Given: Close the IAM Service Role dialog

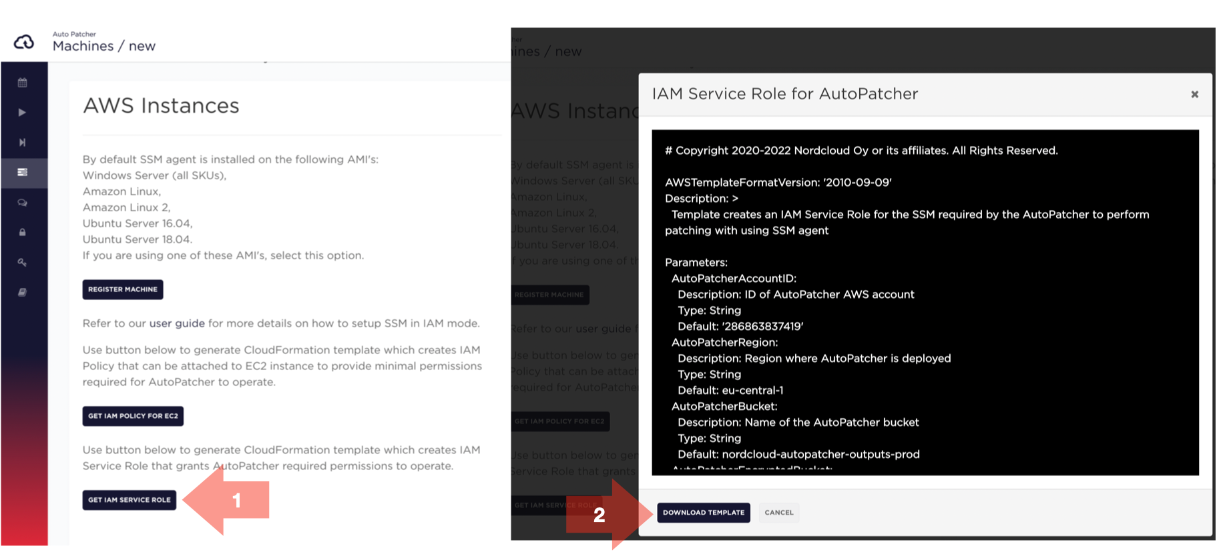Looking at the screenshot, I should 1194,95.
